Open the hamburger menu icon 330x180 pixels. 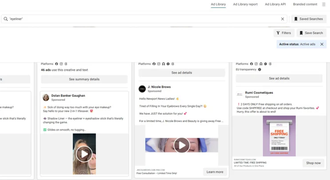point(324,4)
